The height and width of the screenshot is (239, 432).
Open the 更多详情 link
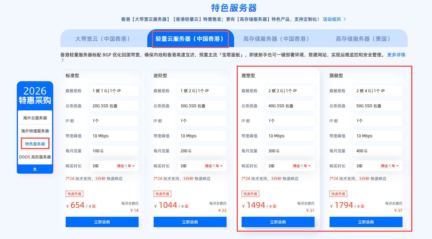(396, 55)
